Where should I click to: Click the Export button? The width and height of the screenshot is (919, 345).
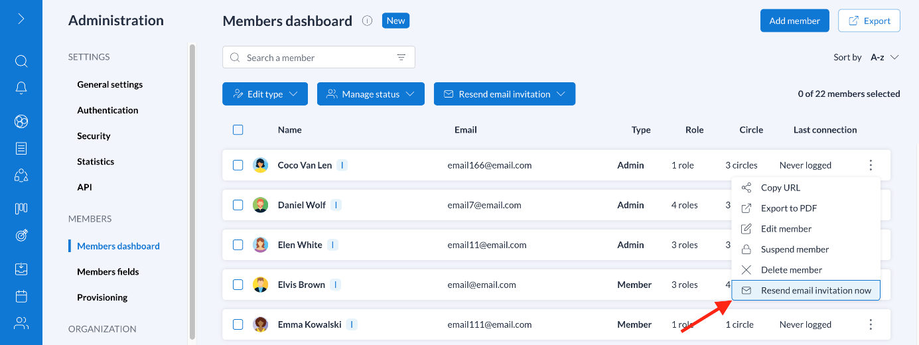(x=869, y=21)
